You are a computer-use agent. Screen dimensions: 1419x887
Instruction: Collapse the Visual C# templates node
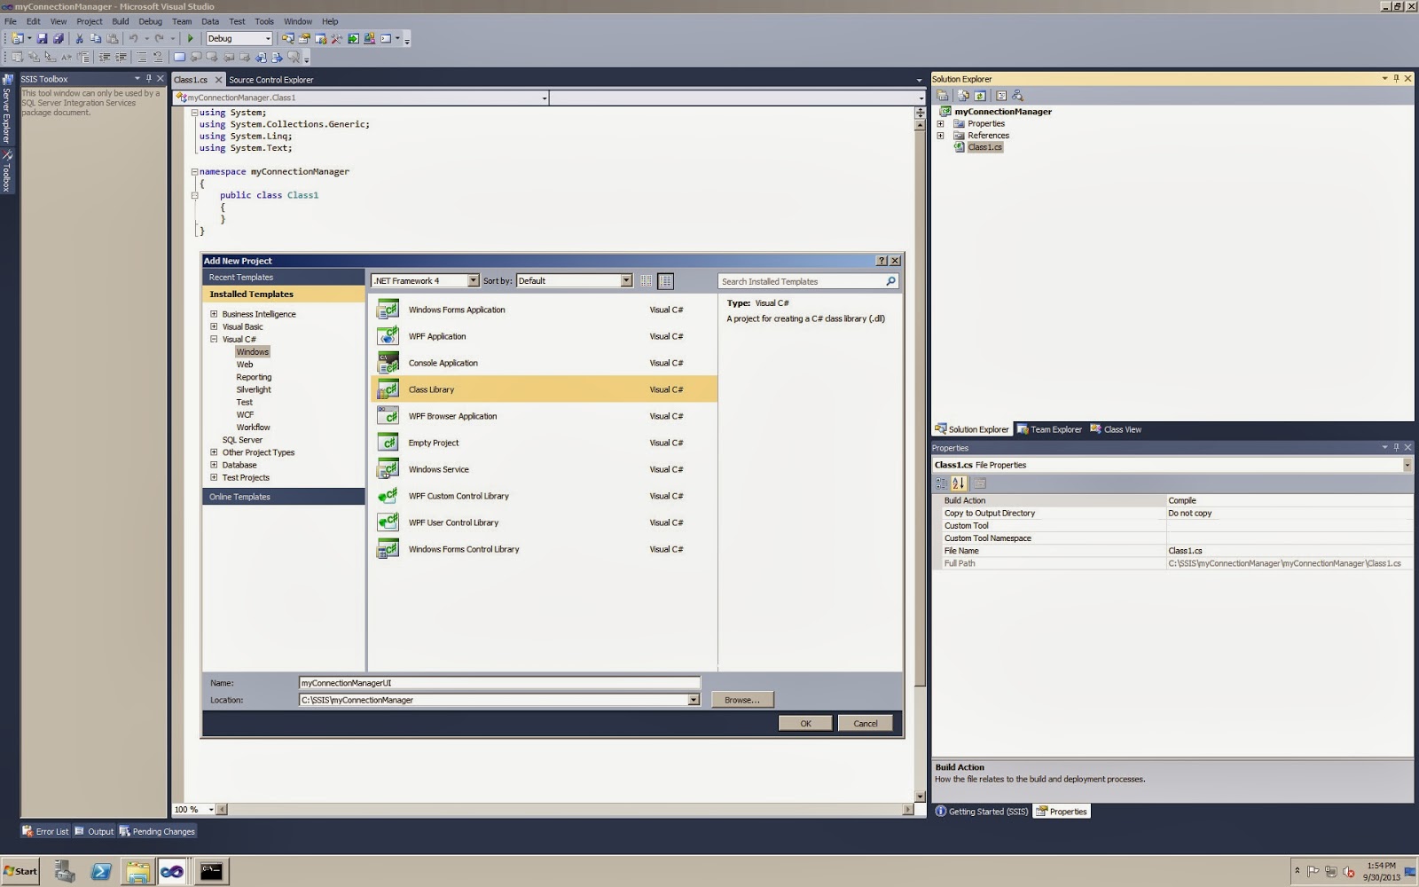(x=214, y=339)
